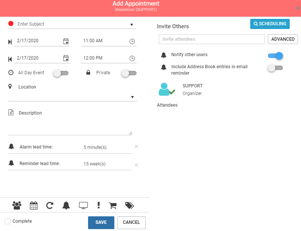Click the bell icon beside Include Address Book
301x231 pixels.
pos(164,67)
